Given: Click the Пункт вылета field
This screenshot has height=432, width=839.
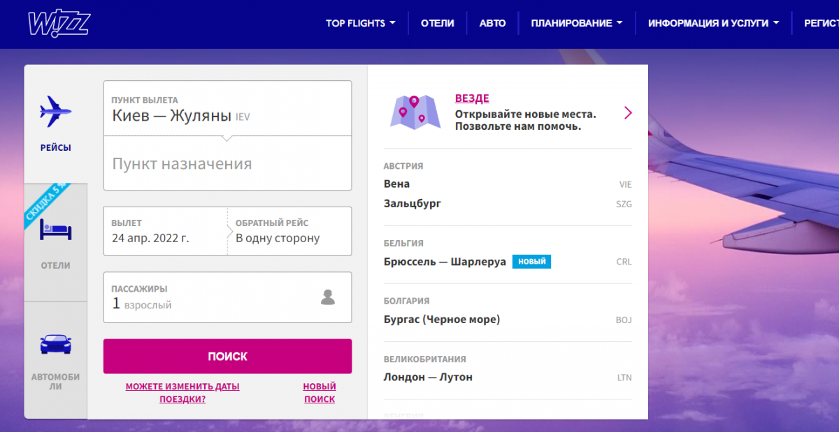Looking at the screenshot, I should (227, 108).
